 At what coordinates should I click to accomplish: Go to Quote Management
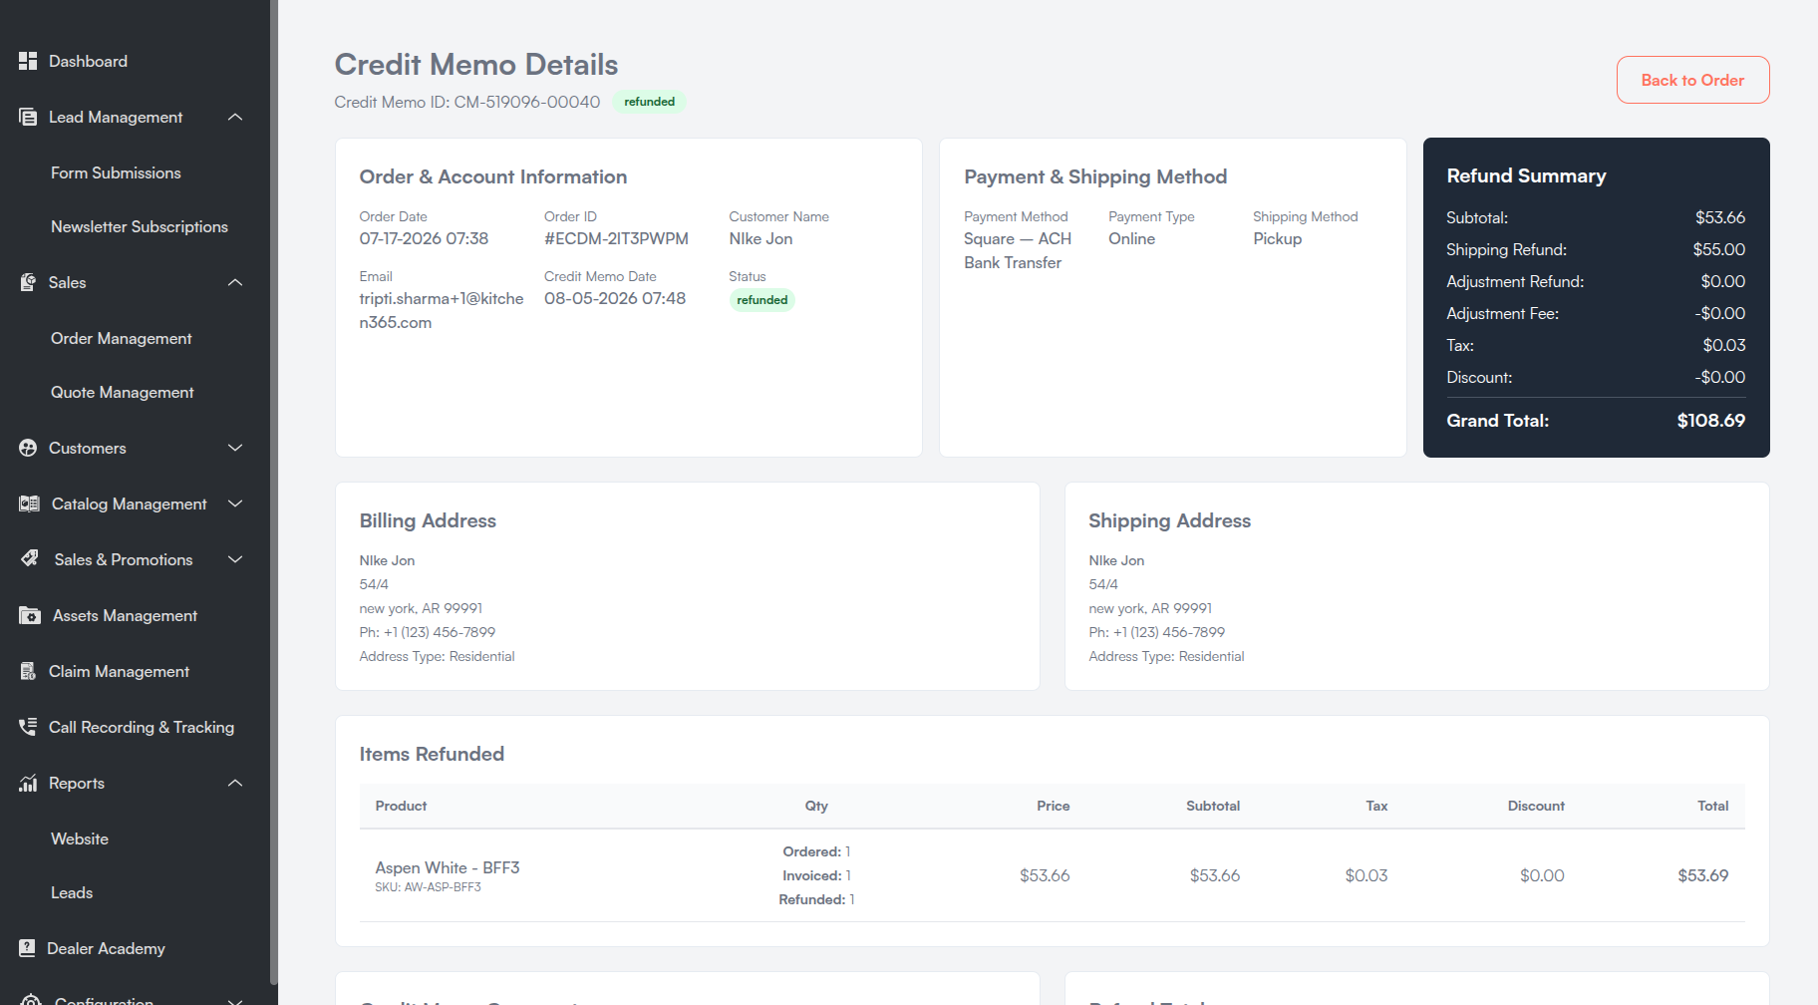[123, 392]
